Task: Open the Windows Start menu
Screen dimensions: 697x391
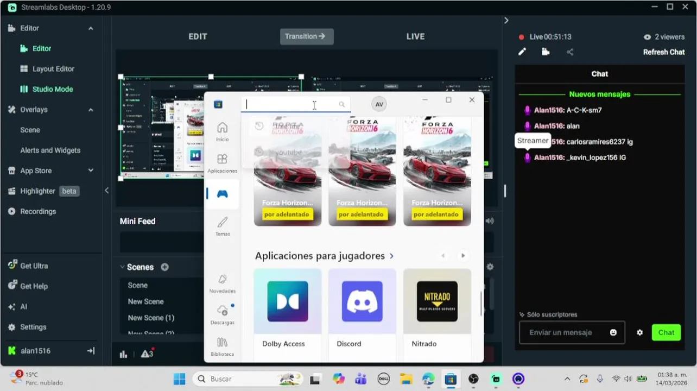Action: [179, 379]
